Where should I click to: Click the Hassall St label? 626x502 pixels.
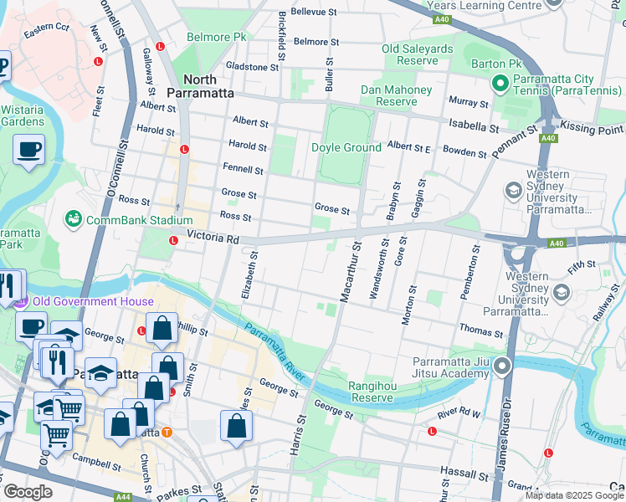pyautogui.click(x=464, y=474)
